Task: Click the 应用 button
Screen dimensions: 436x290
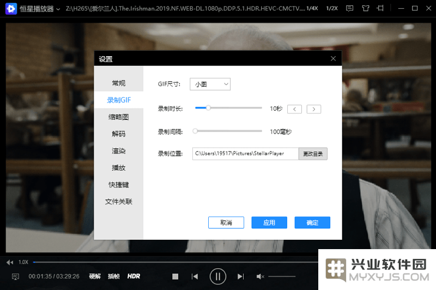Action: tap(269, 222)
